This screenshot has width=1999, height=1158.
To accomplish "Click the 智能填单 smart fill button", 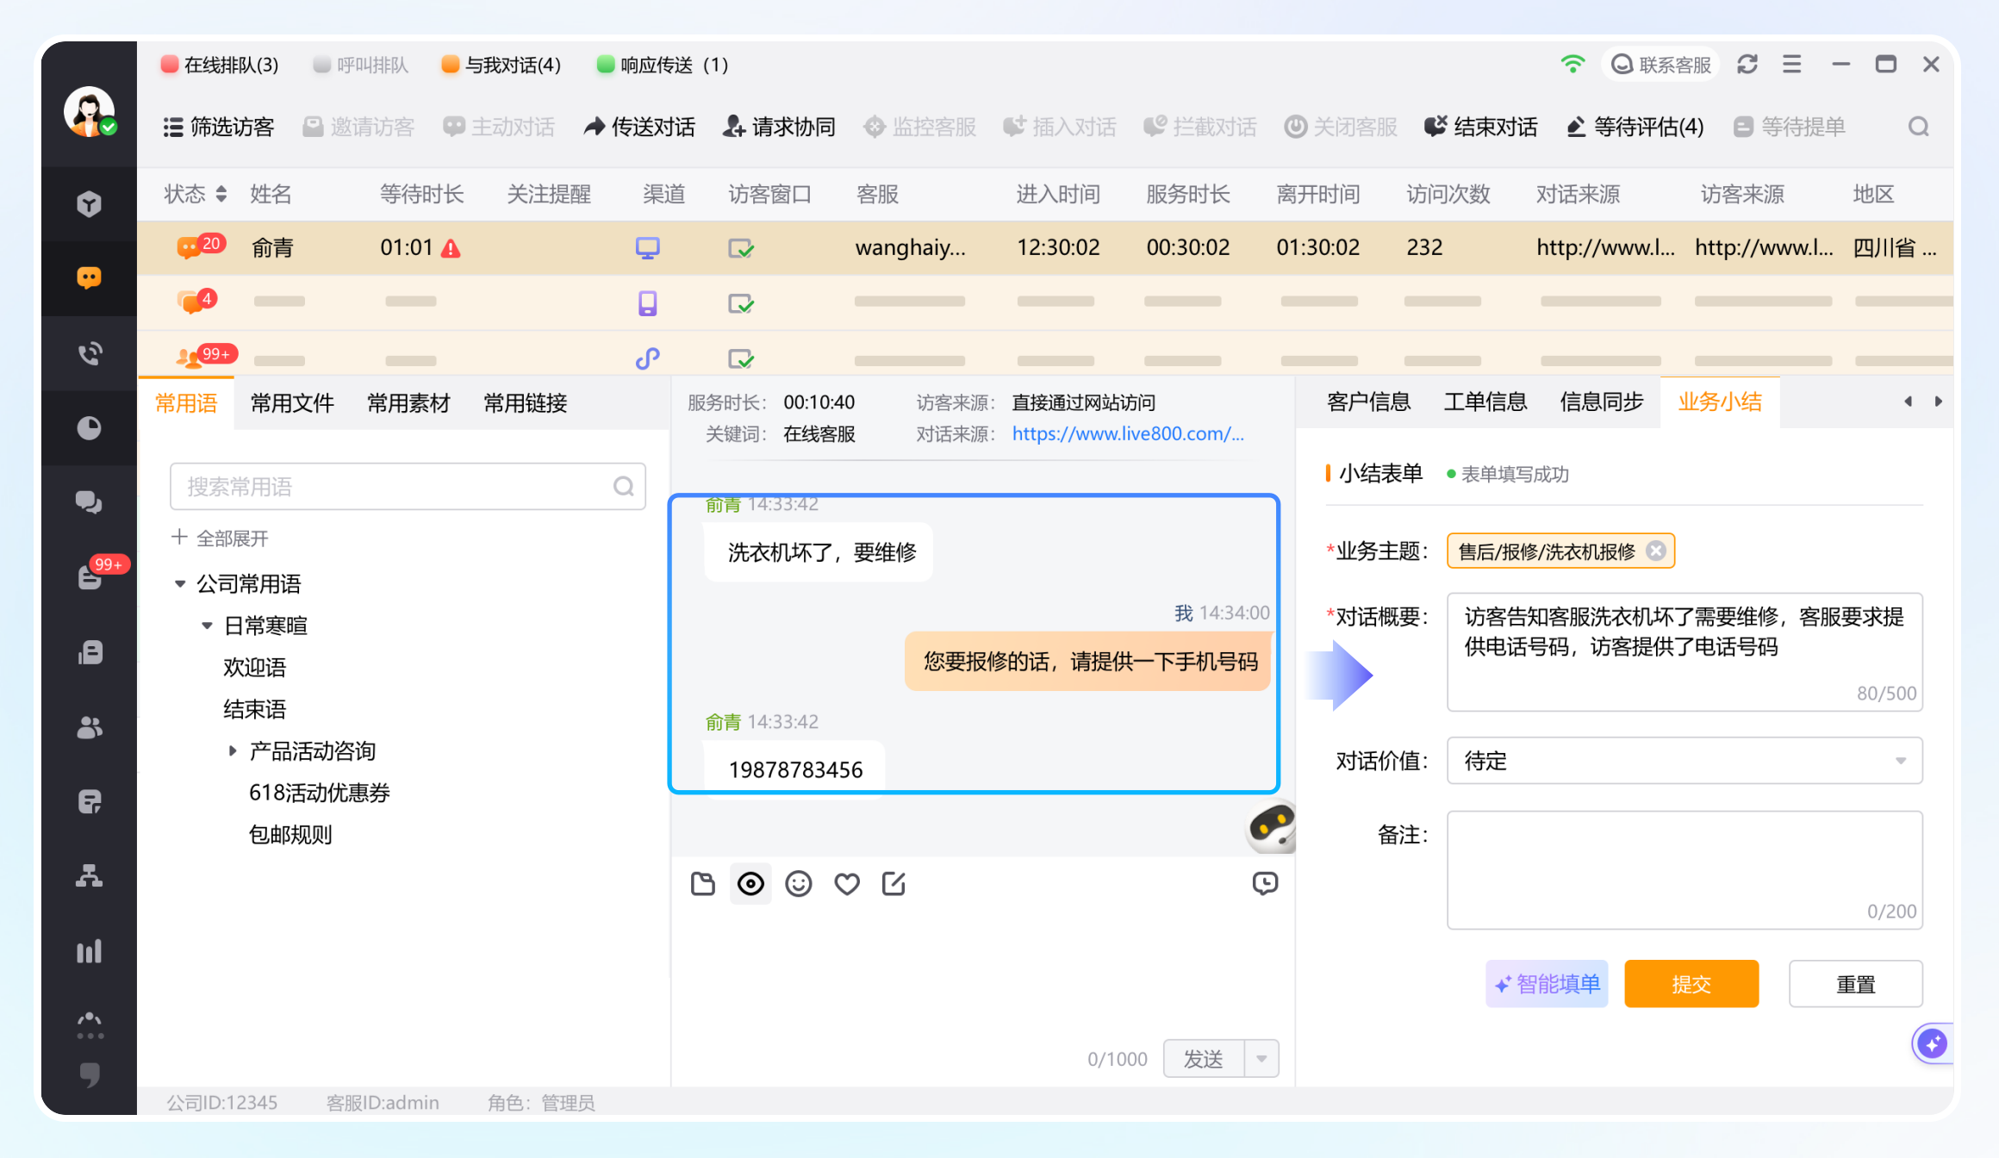I will click(x=1547, y=984).
